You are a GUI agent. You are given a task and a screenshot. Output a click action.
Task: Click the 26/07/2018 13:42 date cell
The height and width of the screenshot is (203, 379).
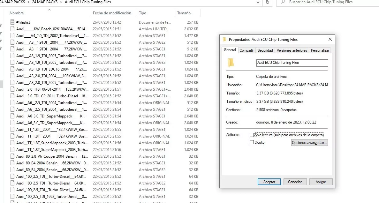pyautogui.click(x=107, y=22)
